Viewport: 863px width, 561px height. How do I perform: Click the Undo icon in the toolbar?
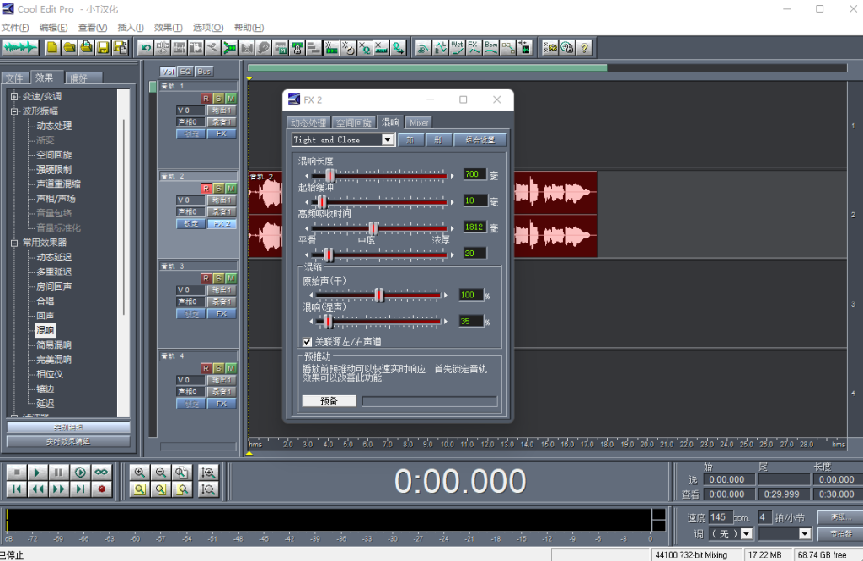[146, 47]
